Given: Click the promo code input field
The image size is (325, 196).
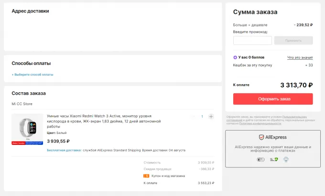Looking at the screenshot, I should tap(252, 41).
